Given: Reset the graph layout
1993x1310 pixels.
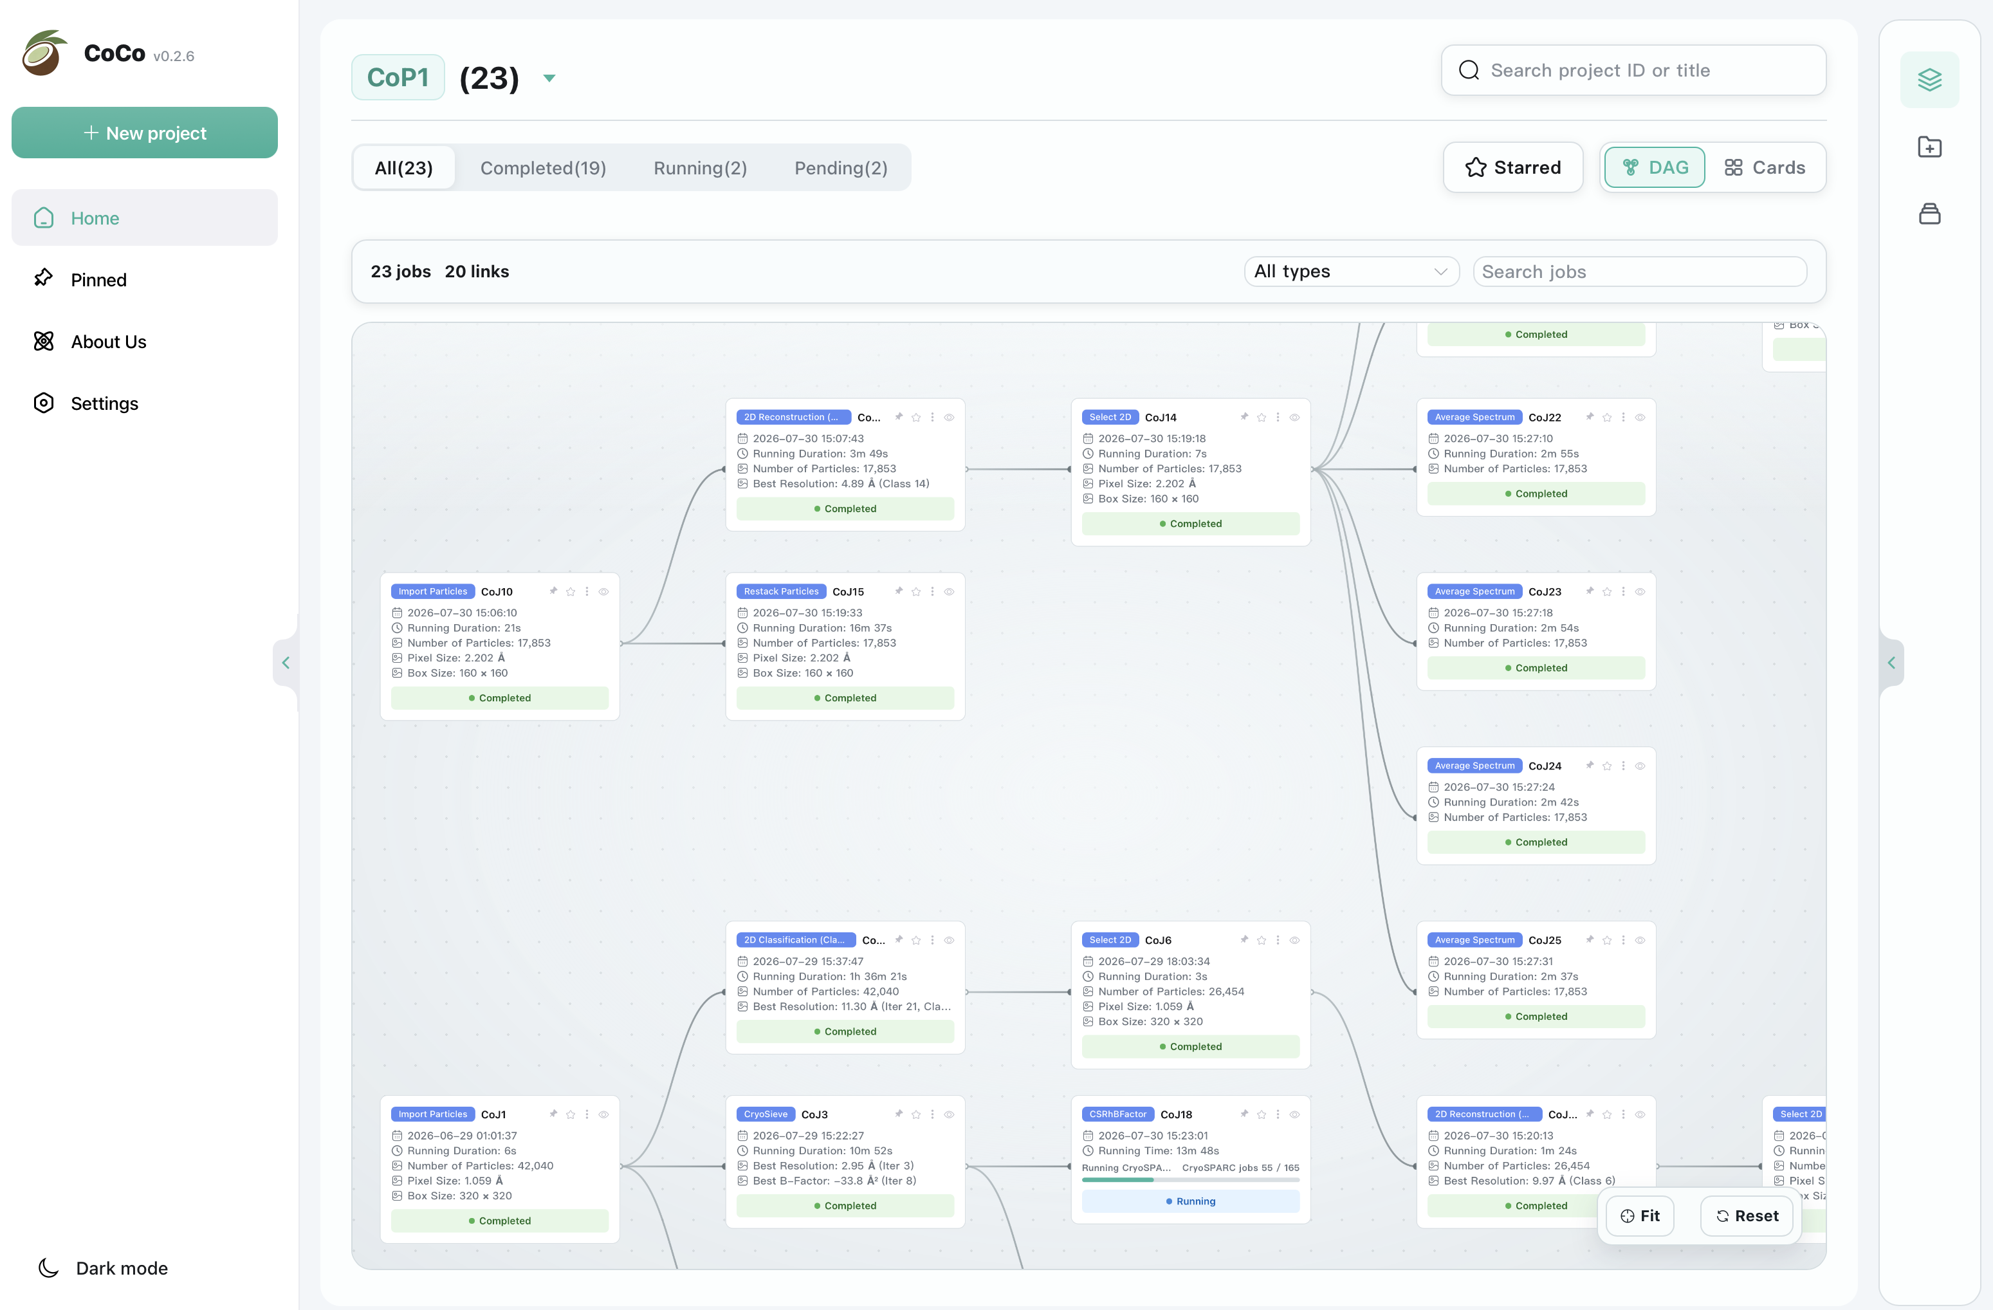Looking at the screenshot, I should pos(1746,1215).
